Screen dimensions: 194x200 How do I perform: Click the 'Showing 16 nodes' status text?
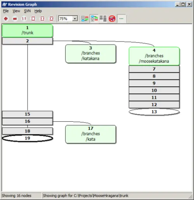tap(17, 196)
